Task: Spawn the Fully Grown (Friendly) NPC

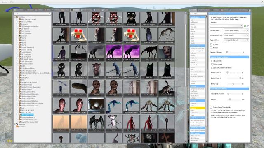Action: [x=79, y=70]
